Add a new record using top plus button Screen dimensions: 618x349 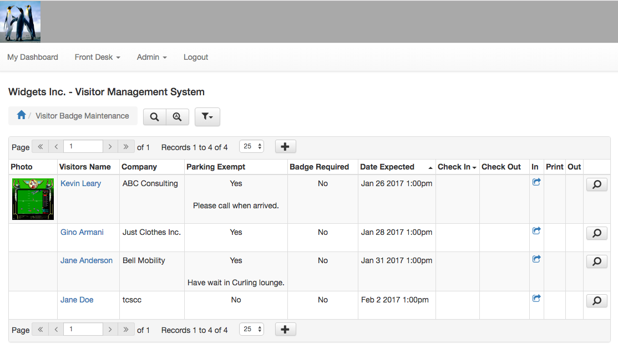point(285,147)
